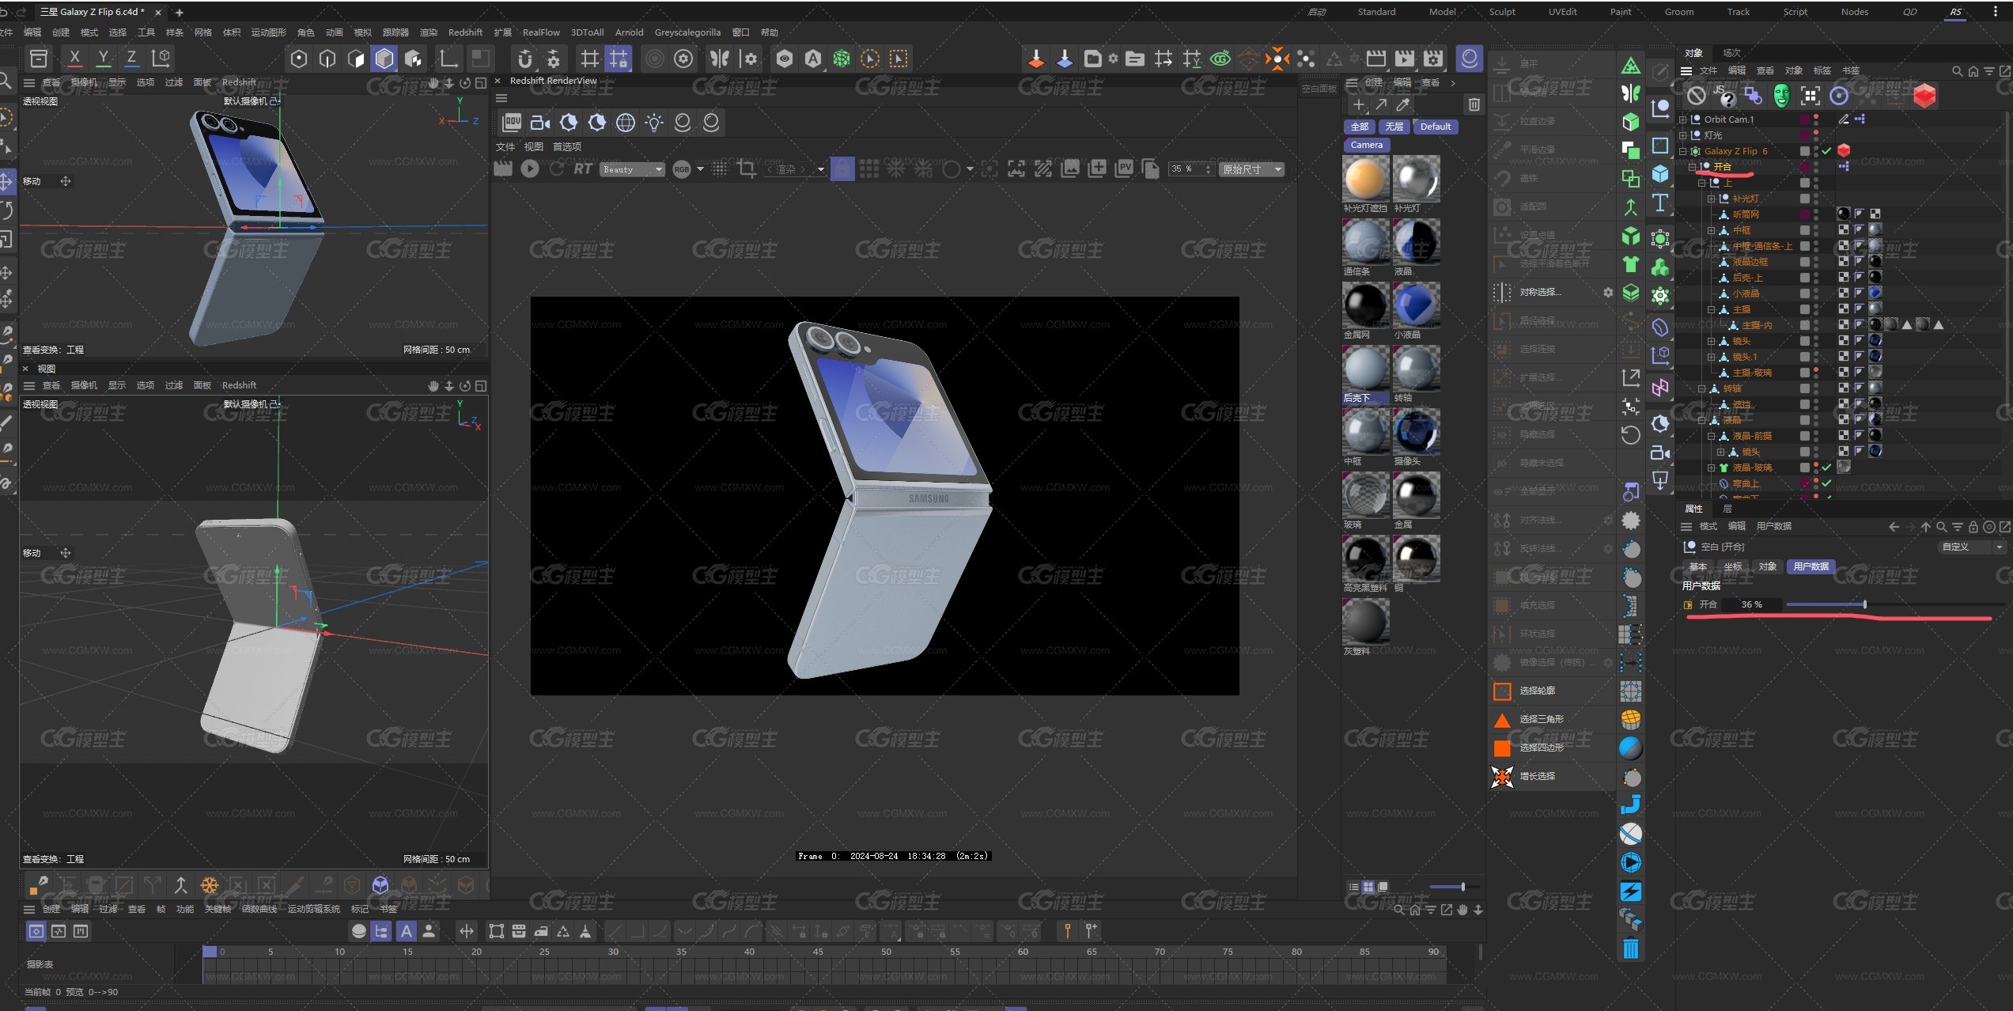Open render settings clapperboard gear icon

[1433, 59]
